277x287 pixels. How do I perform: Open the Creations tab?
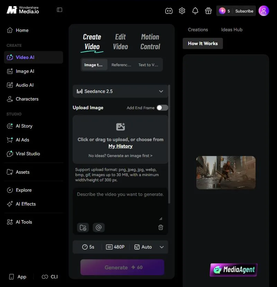coord(198,30)
